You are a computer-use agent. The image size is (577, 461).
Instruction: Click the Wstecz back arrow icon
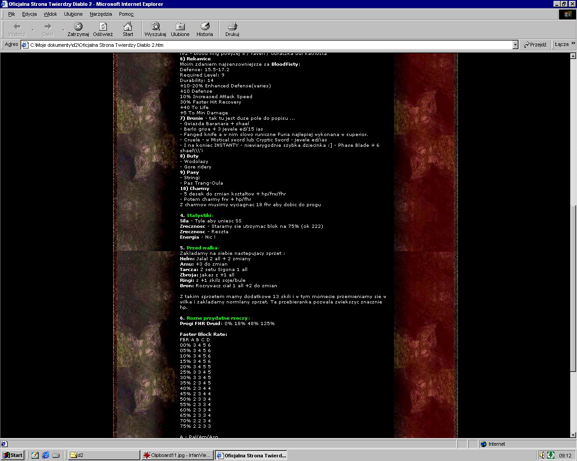(17, 27)
